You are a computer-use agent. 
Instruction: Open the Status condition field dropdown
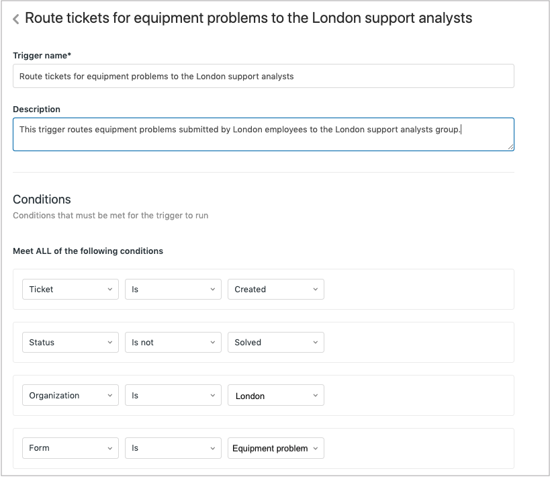[x=71, y=343]
